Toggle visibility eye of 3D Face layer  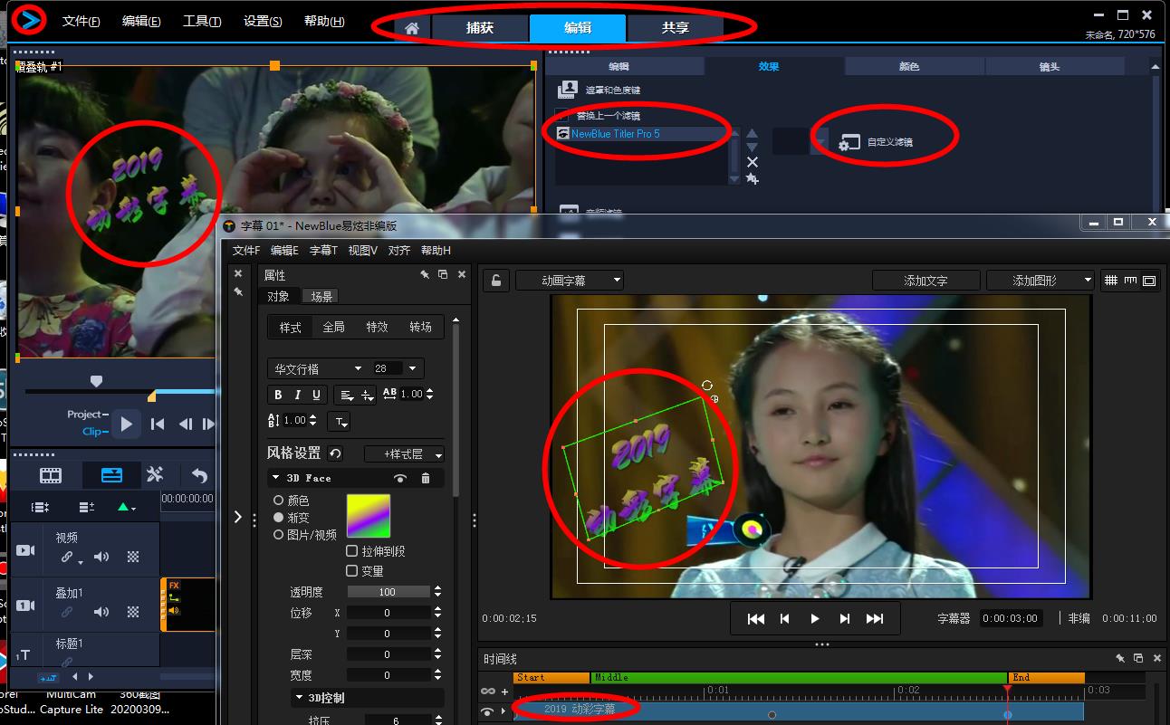pyautogui.click(x=399, y=478)
